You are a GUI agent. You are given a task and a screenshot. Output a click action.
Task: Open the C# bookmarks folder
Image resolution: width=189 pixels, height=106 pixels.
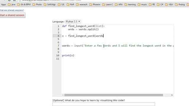click(160, 5)
